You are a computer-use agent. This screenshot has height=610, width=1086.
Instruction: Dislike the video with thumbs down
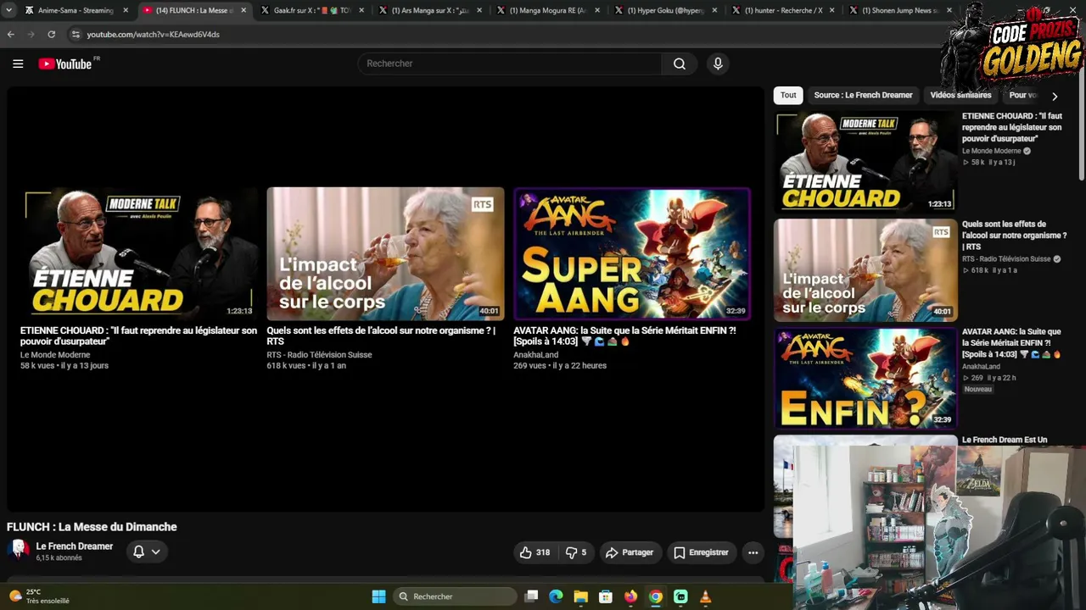pyautogui.click(x=576, y=552)
